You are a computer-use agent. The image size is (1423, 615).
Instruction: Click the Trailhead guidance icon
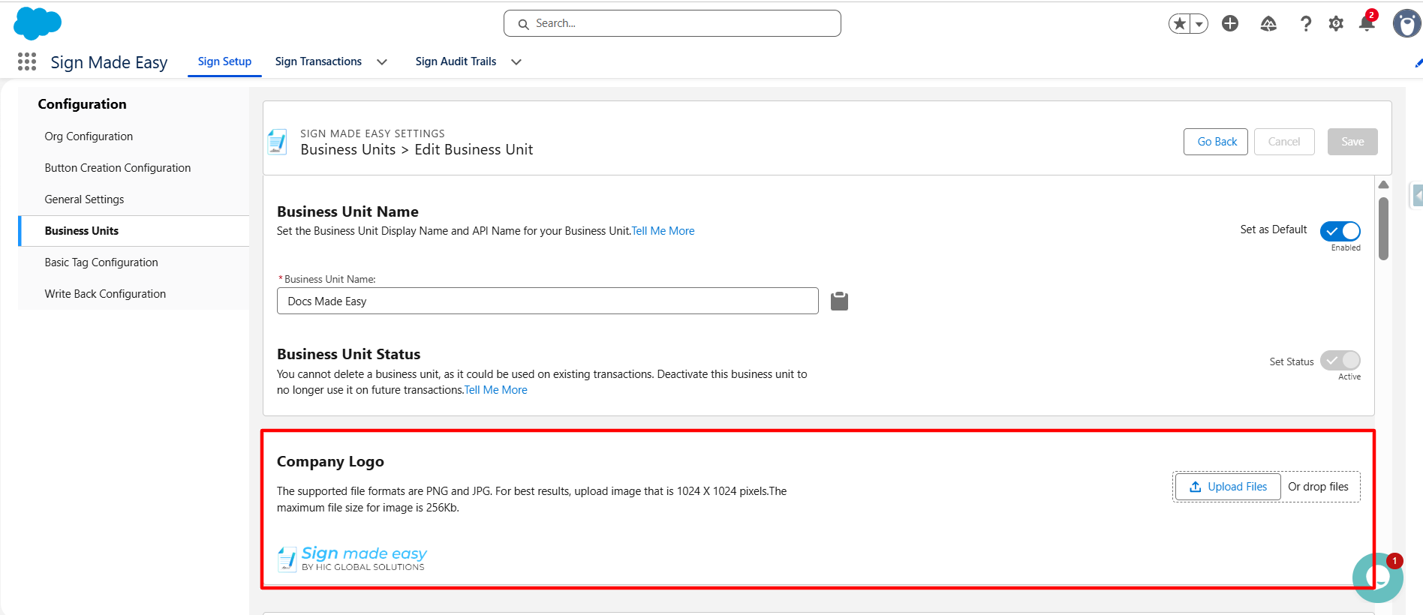point(1268,24)
